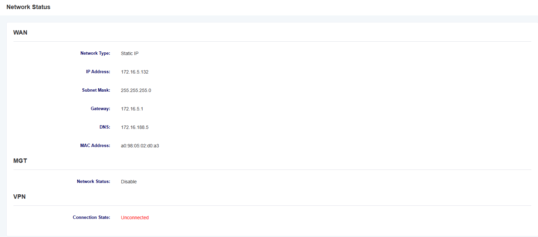Select subnet mask 255.255.255.0
538x237 pixels.
tap(136, 90)
